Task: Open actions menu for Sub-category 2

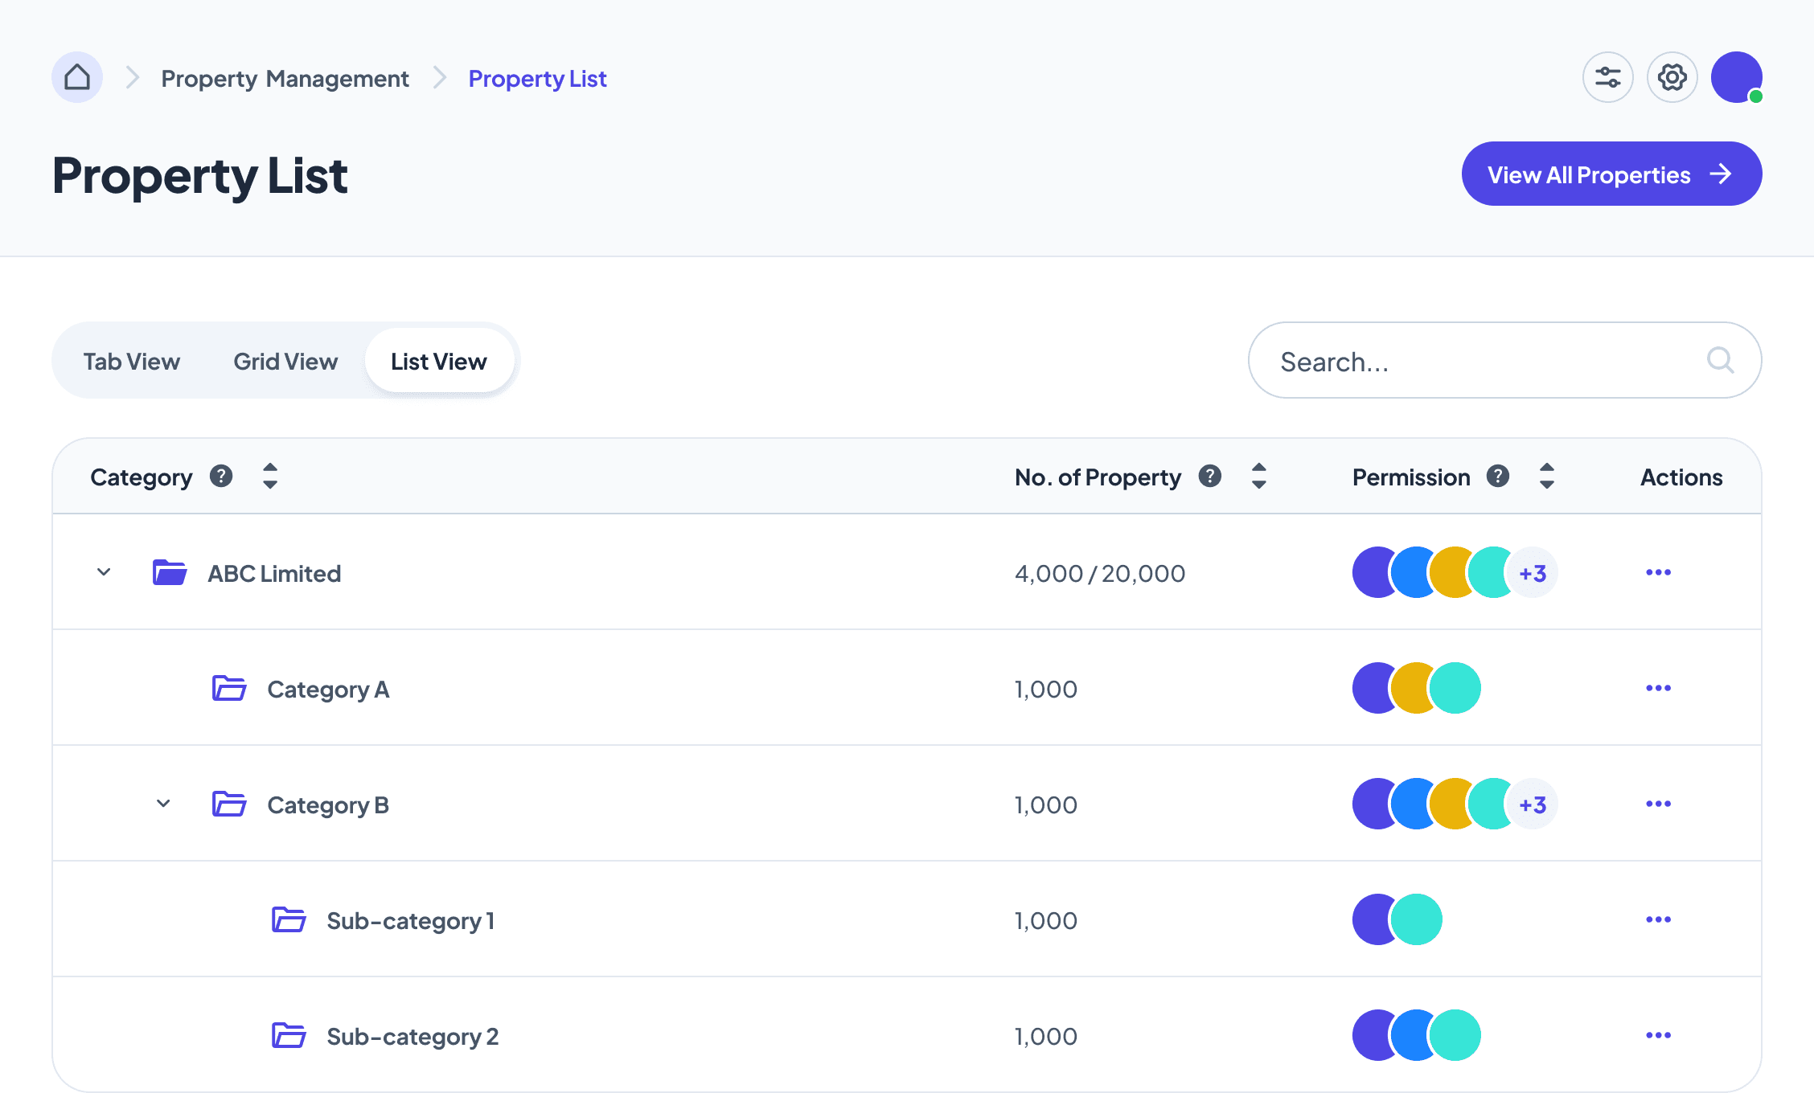Action: pyautogui.click(x=1658, y=1035)
